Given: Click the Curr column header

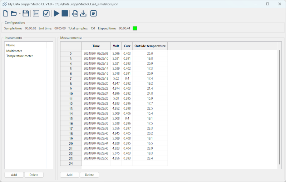Looking at the screenshot, I should point(127,46).
